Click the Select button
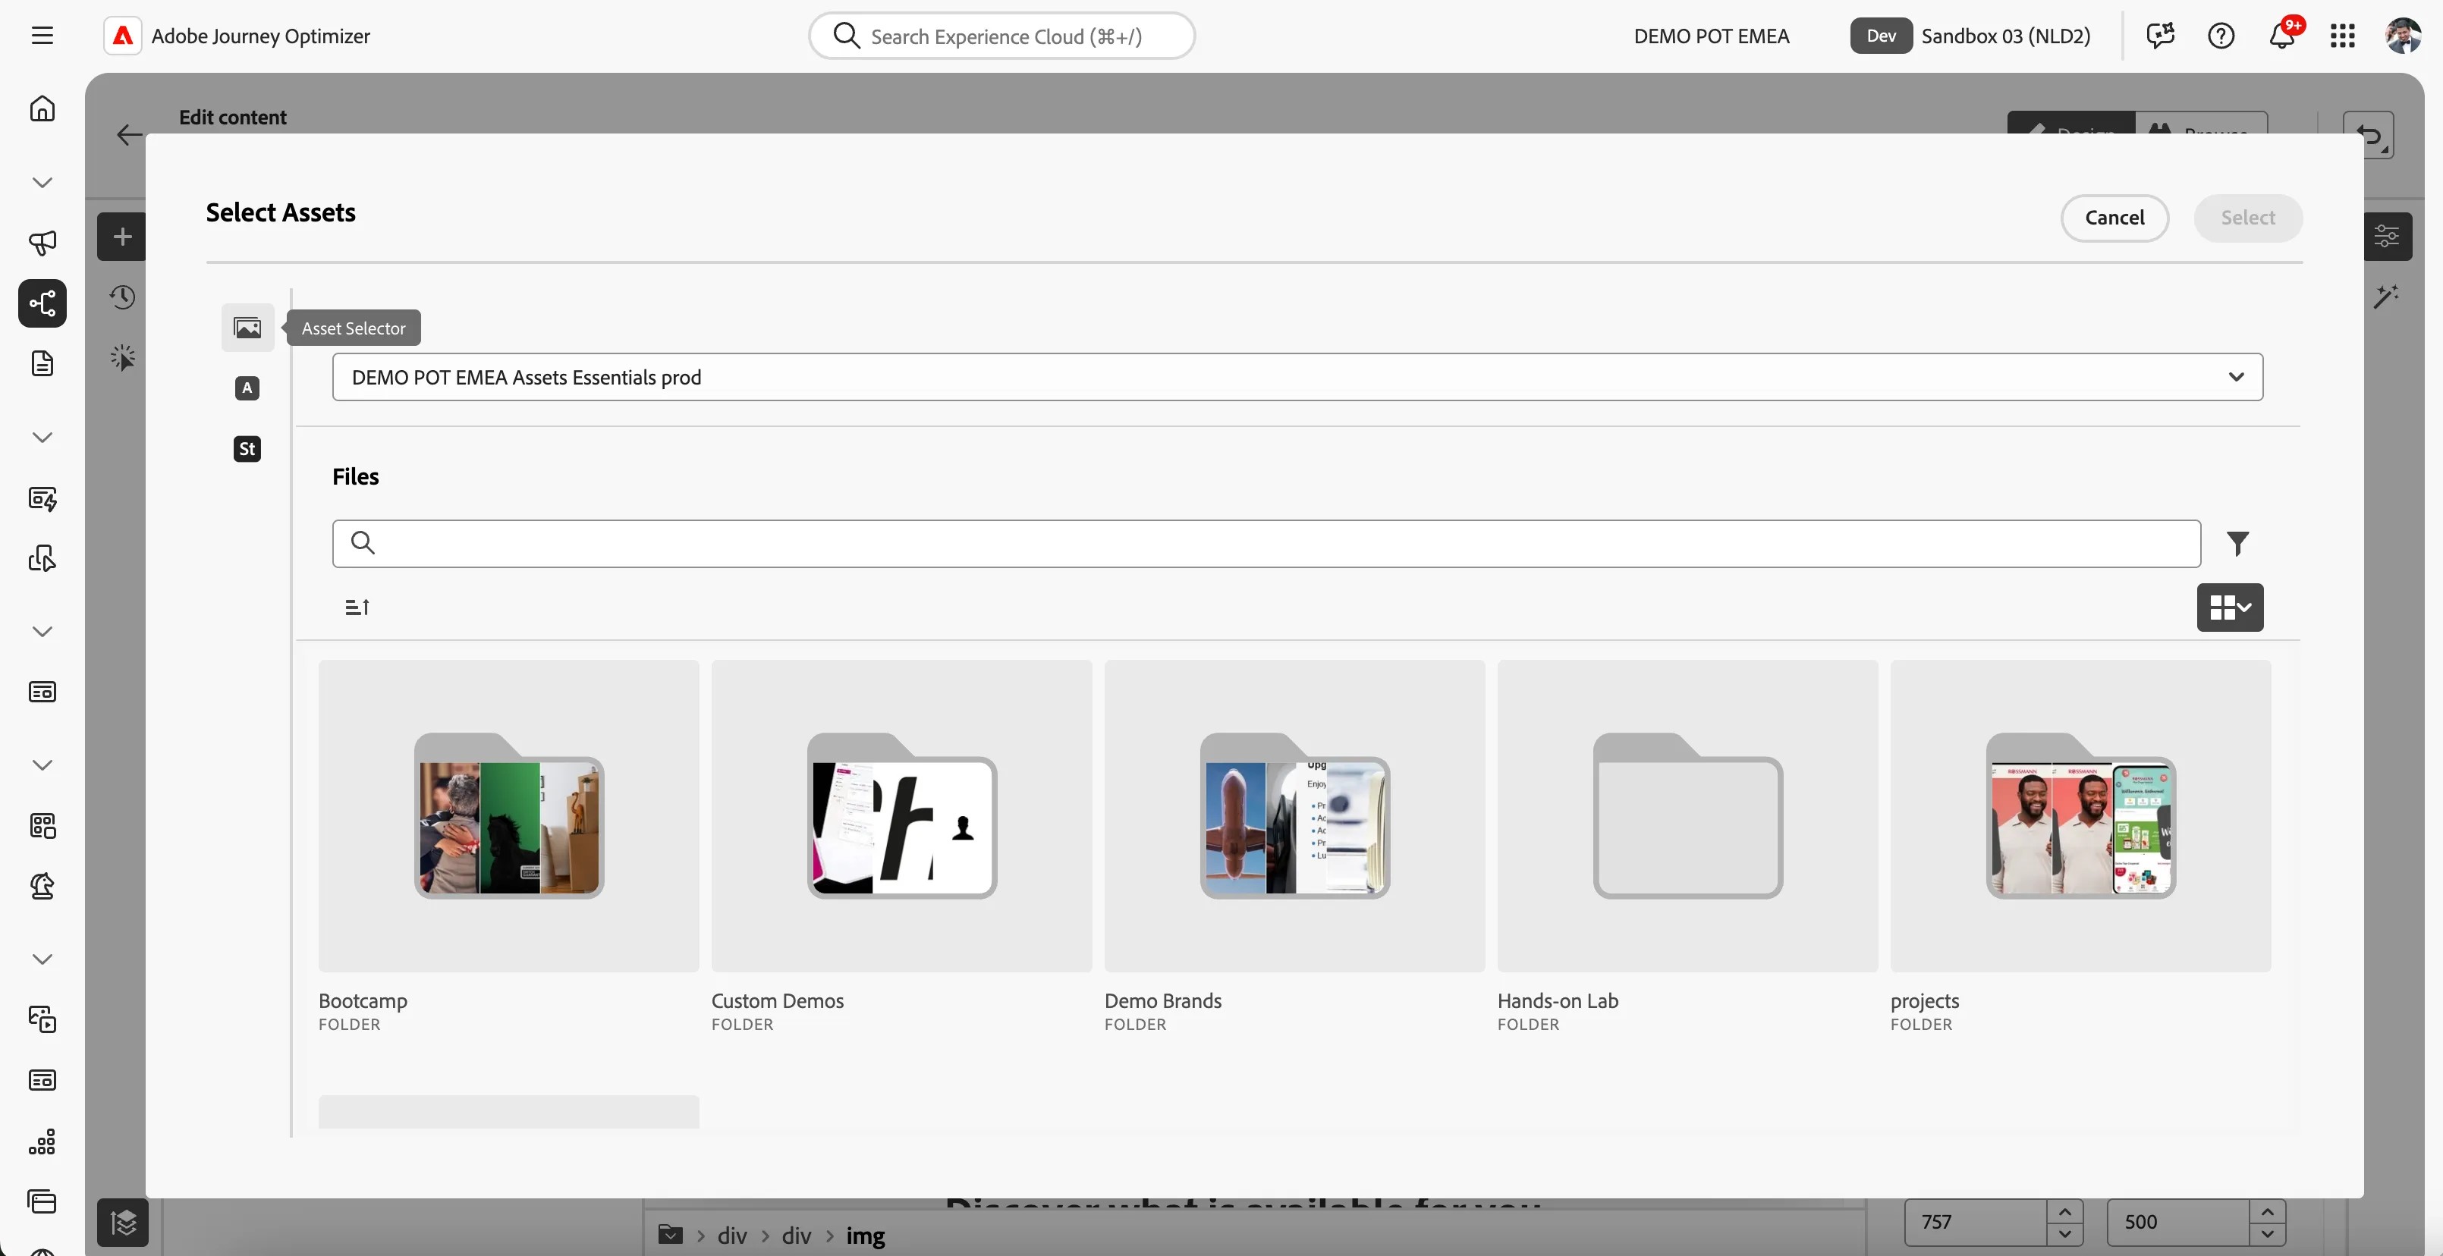 point(2247,218)
